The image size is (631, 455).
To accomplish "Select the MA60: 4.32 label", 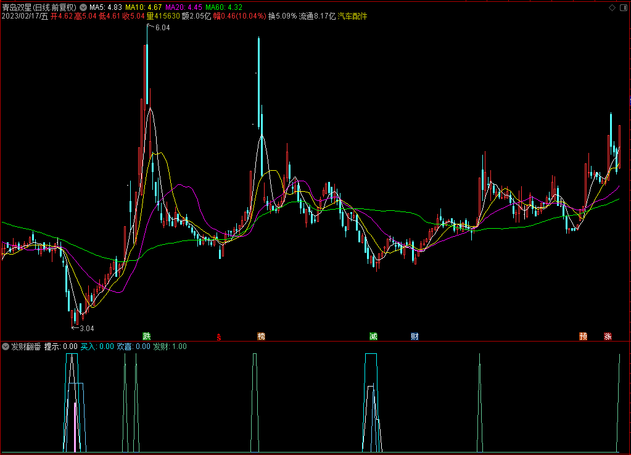I will 224,7.
